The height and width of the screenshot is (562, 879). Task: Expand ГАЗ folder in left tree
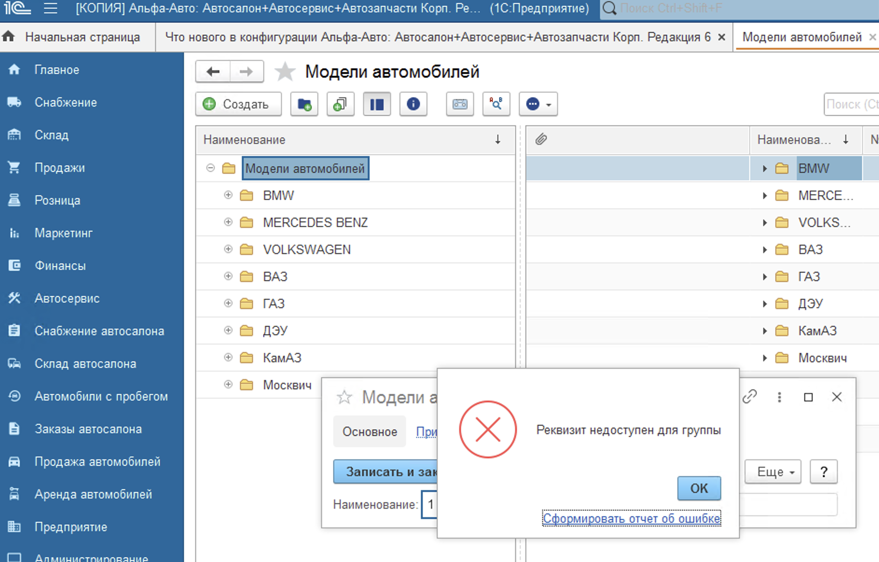pyautogui.click(x=228, y=303)
